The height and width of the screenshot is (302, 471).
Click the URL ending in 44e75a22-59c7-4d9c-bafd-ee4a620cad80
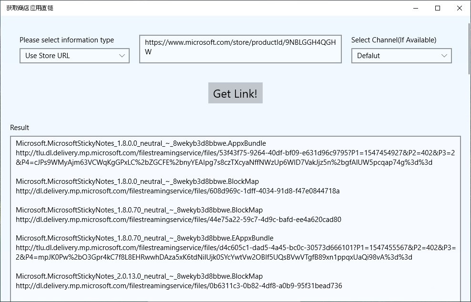click(178, 220)
